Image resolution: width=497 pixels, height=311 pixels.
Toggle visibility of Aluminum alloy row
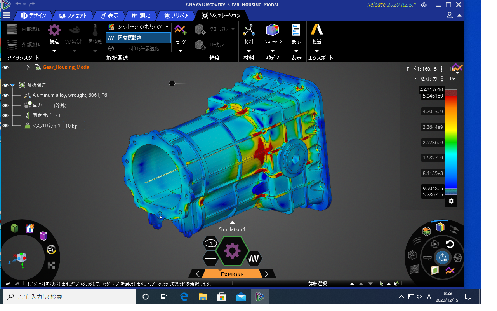5,95
